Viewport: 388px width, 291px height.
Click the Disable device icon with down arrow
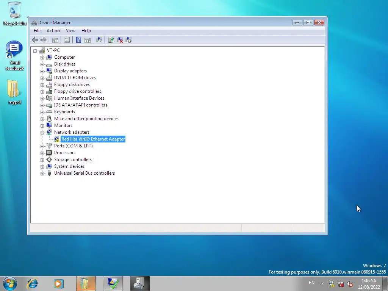coord(128,40)
